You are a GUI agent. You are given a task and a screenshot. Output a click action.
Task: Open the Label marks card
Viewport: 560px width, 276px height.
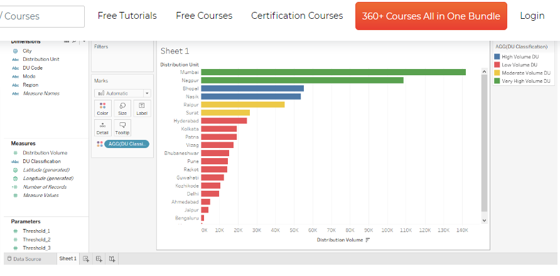(142, 108)
